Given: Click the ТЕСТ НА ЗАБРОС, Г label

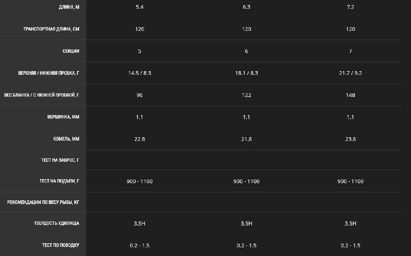Looking at the screenshot, I should click(x=60, y=160).
